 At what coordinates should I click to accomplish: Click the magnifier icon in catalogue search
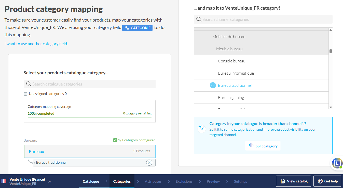pyautogui.click(x=29, y=84)
